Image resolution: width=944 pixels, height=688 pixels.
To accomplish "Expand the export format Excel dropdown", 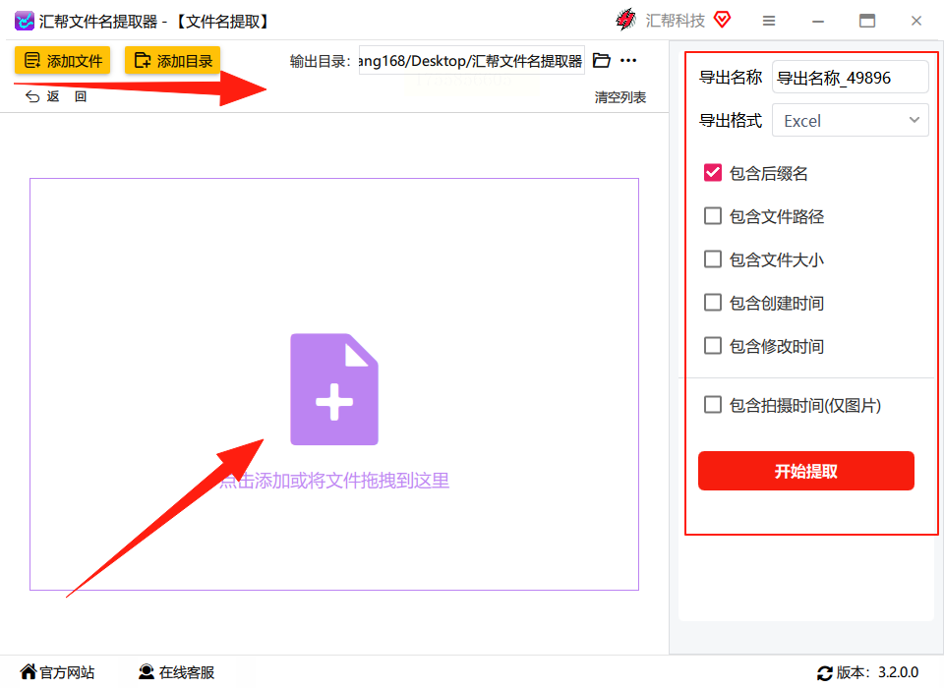I will [x=850, y=120].
